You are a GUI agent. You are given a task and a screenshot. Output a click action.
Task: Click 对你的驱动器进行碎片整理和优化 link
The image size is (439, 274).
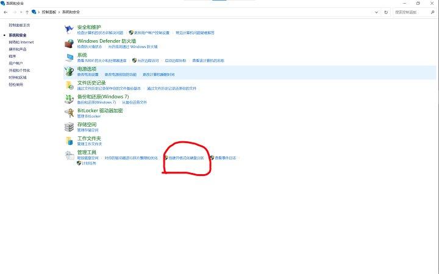coord(131,158)
